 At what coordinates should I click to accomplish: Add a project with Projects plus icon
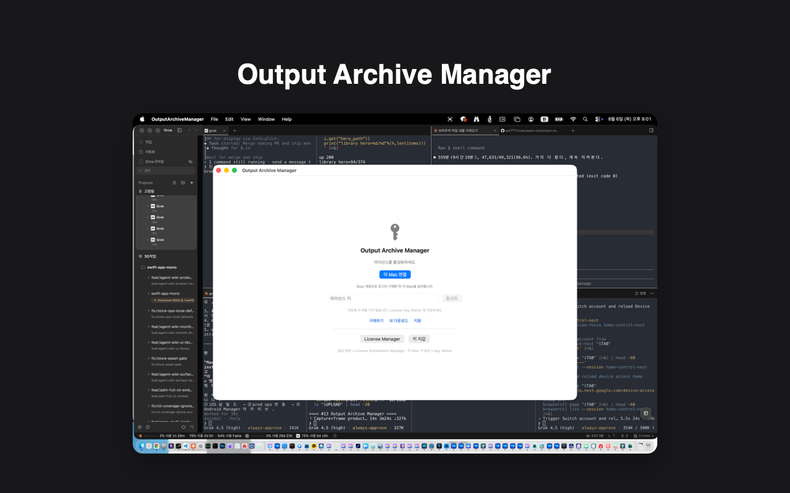(x=191, y=183)
